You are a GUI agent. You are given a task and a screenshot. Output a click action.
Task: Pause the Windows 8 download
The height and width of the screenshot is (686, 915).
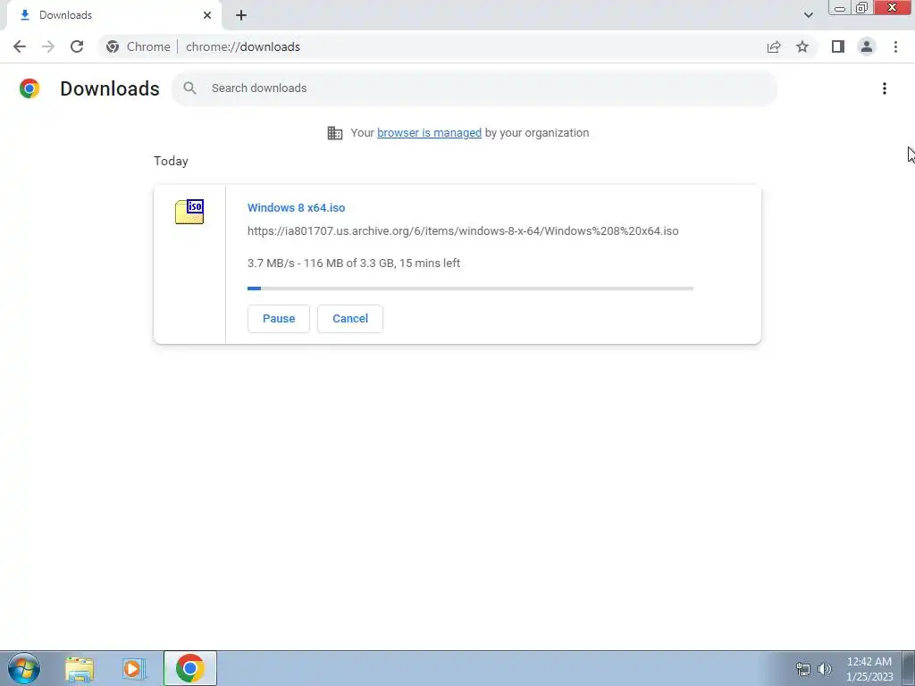tap(279, 319)
